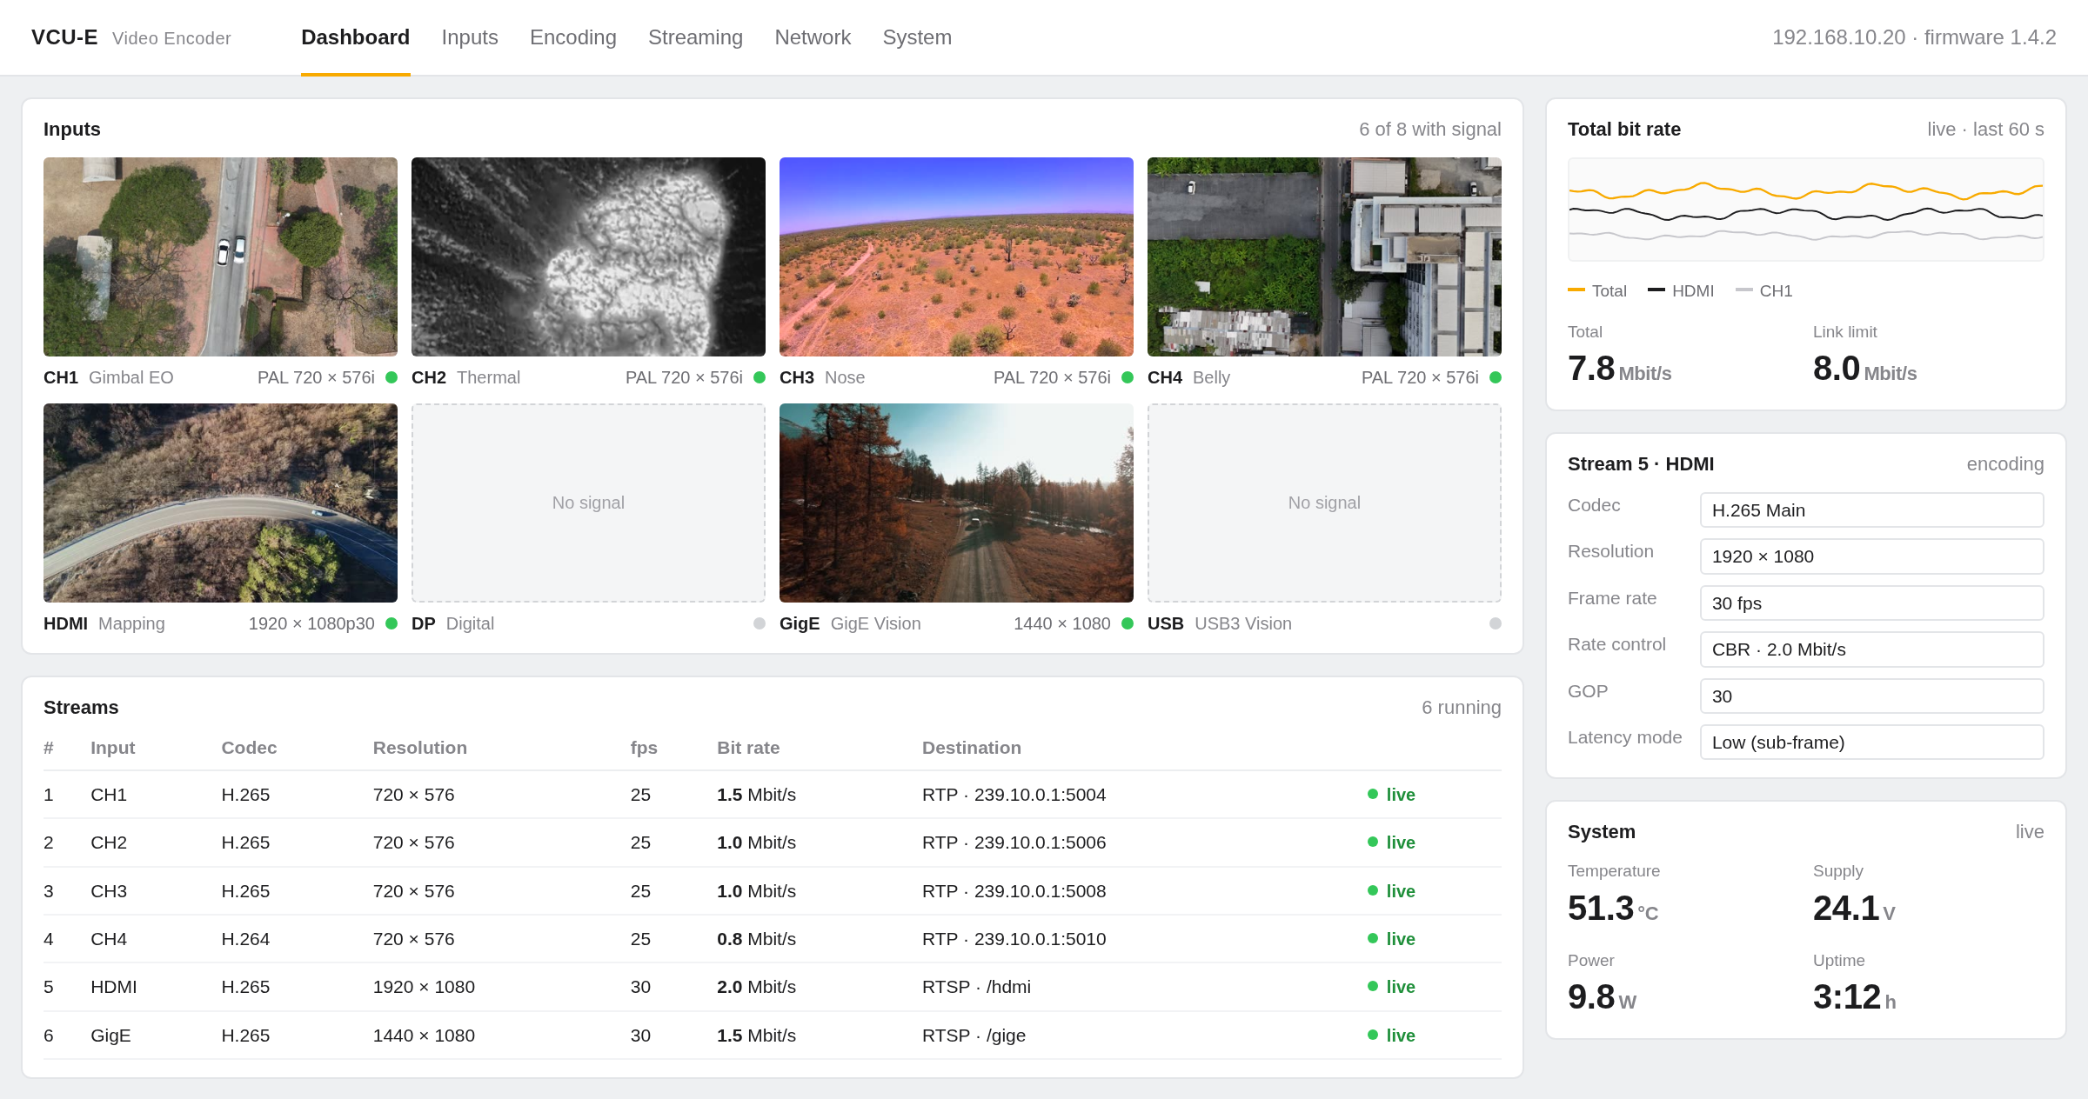Click live status of stream 2 CH2
This screenshot has width=2088, height=1099.
pyautogui.click(x=1391, y=843)
